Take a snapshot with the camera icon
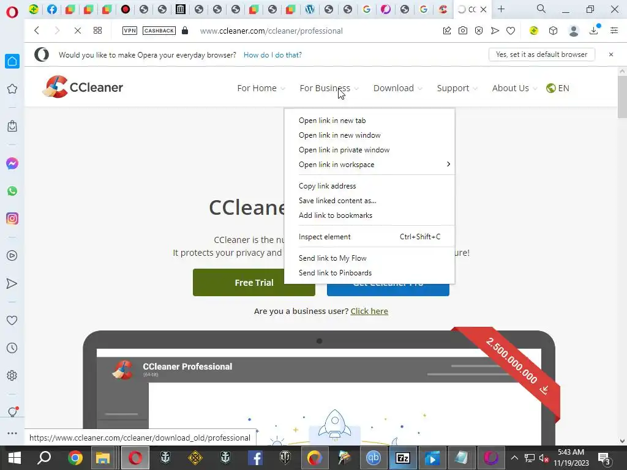Image resolution: width=627 pixels, height=470 pixels. [x=463, y=31]
